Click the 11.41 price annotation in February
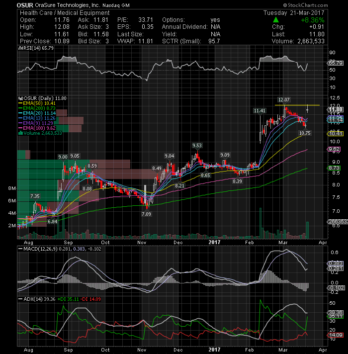Screen dimensions: 348x354 tap(260, 111)
